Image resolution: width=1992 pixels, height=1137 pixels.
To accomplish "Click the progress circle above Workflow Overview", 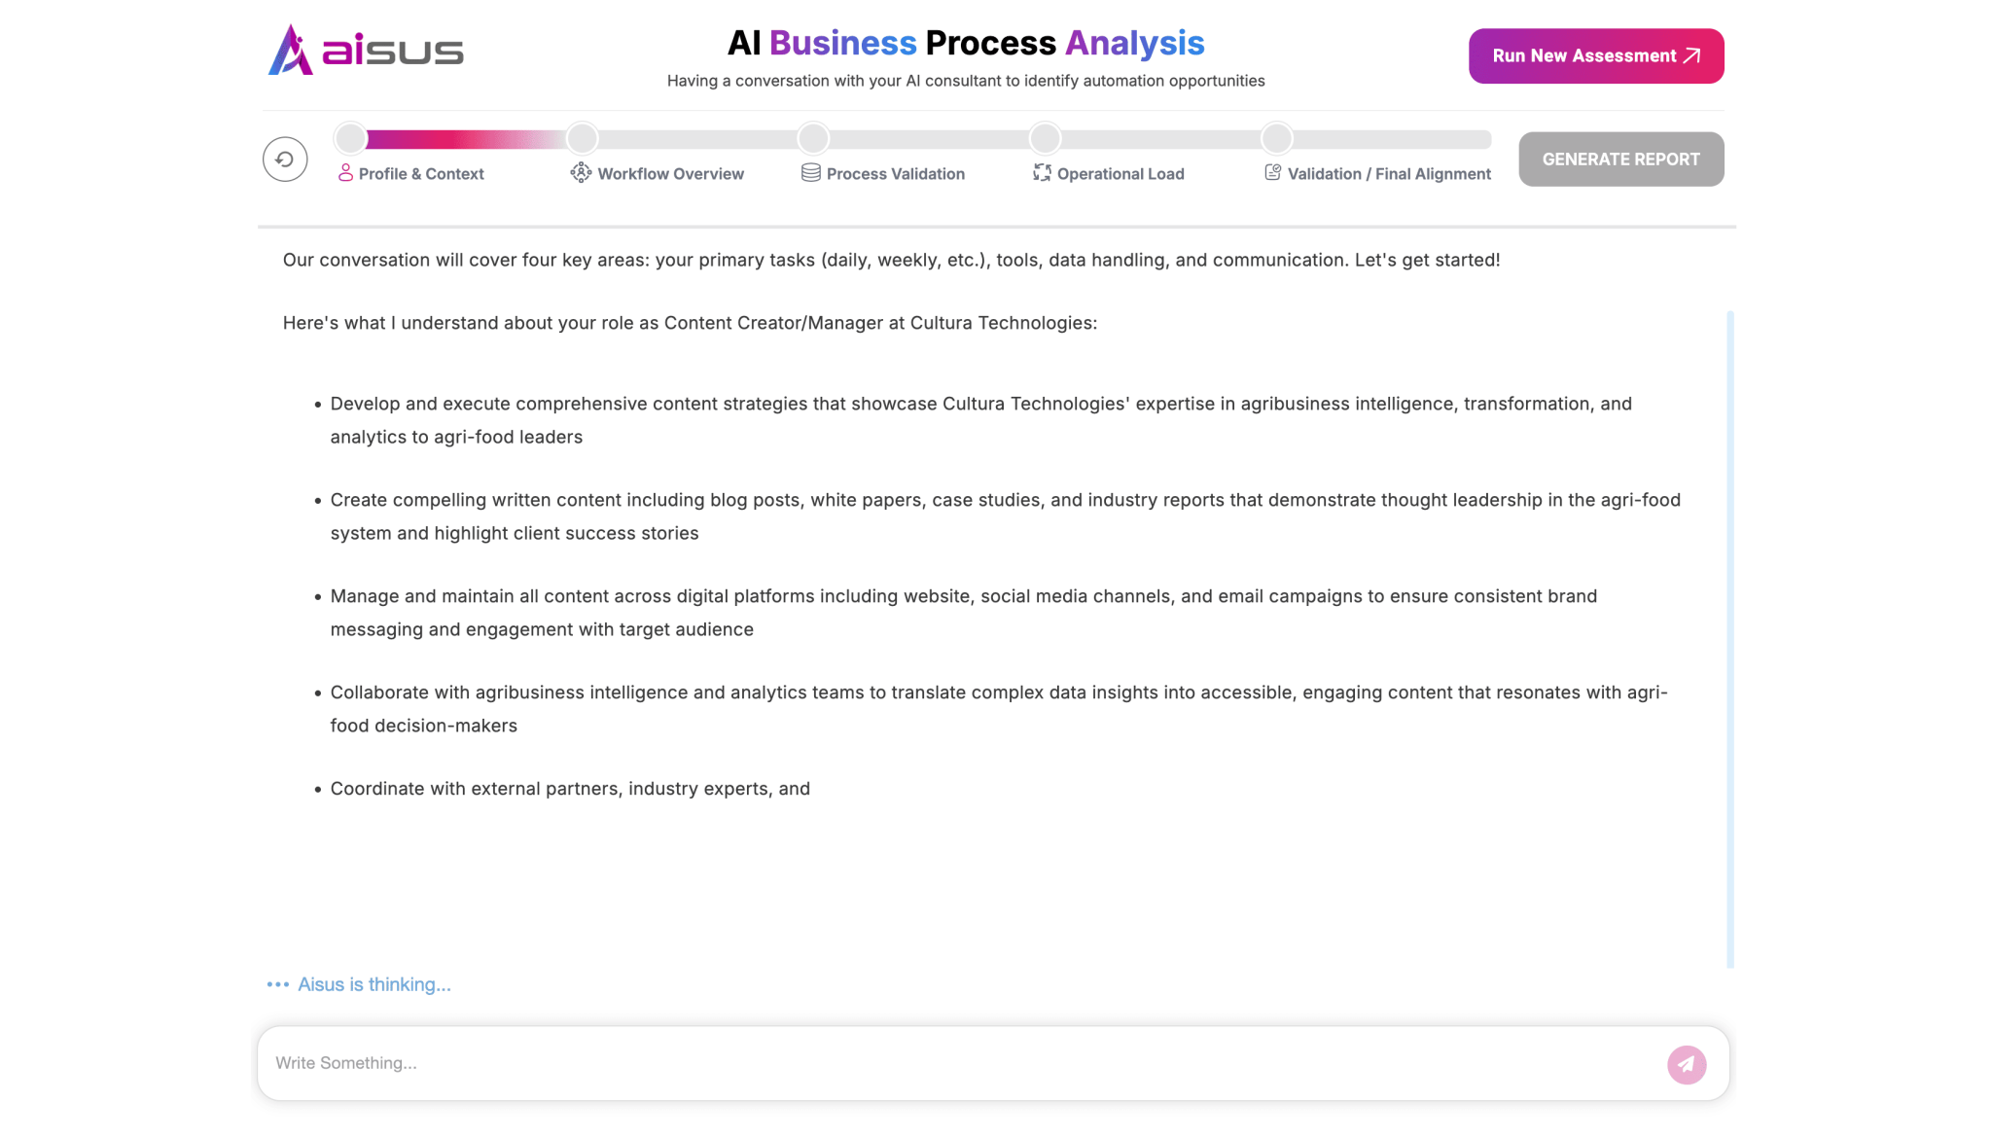I will point(582,139).
